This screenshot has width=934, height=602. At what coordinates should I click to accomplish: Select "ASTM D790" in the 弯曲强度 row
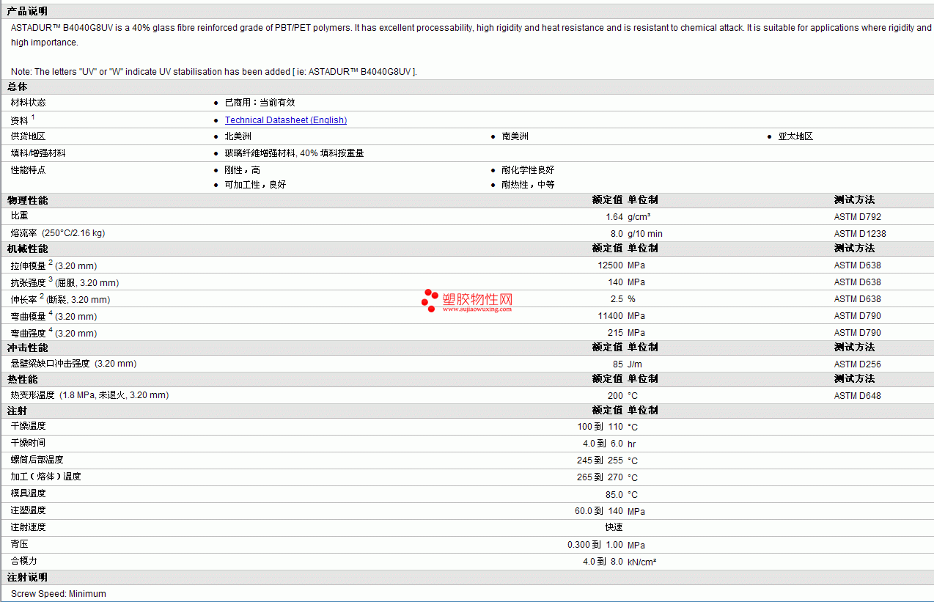[x=858, y=333]
